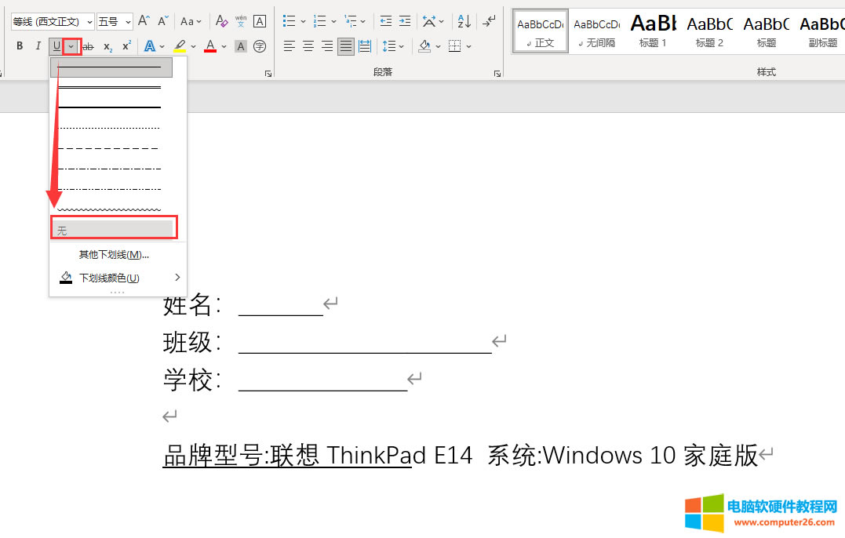Toggle Italic formatting

(x=38, y=46)
